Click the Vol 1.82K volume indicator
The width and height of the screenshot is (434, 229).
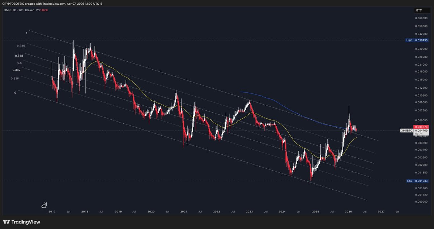pos(42,10)
